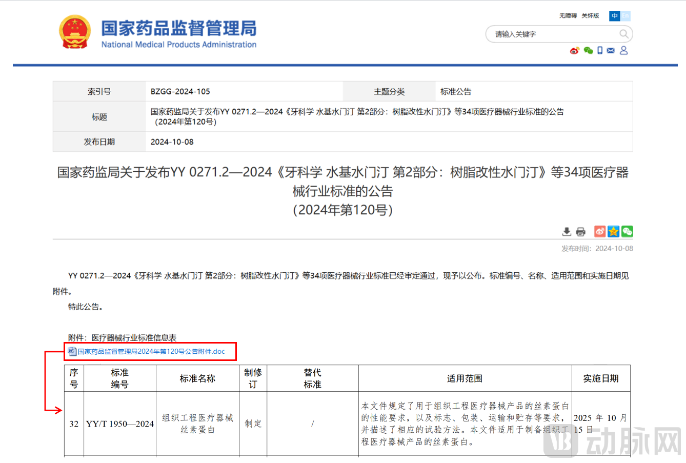
Task: Share the article to WeChat green icon
Action: tap(627, 231)
